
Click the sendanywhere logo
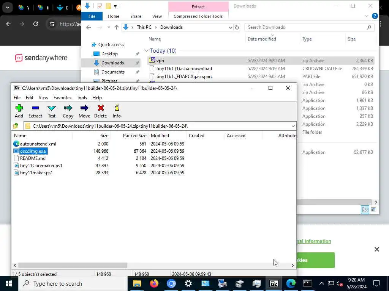coord(41,58)
